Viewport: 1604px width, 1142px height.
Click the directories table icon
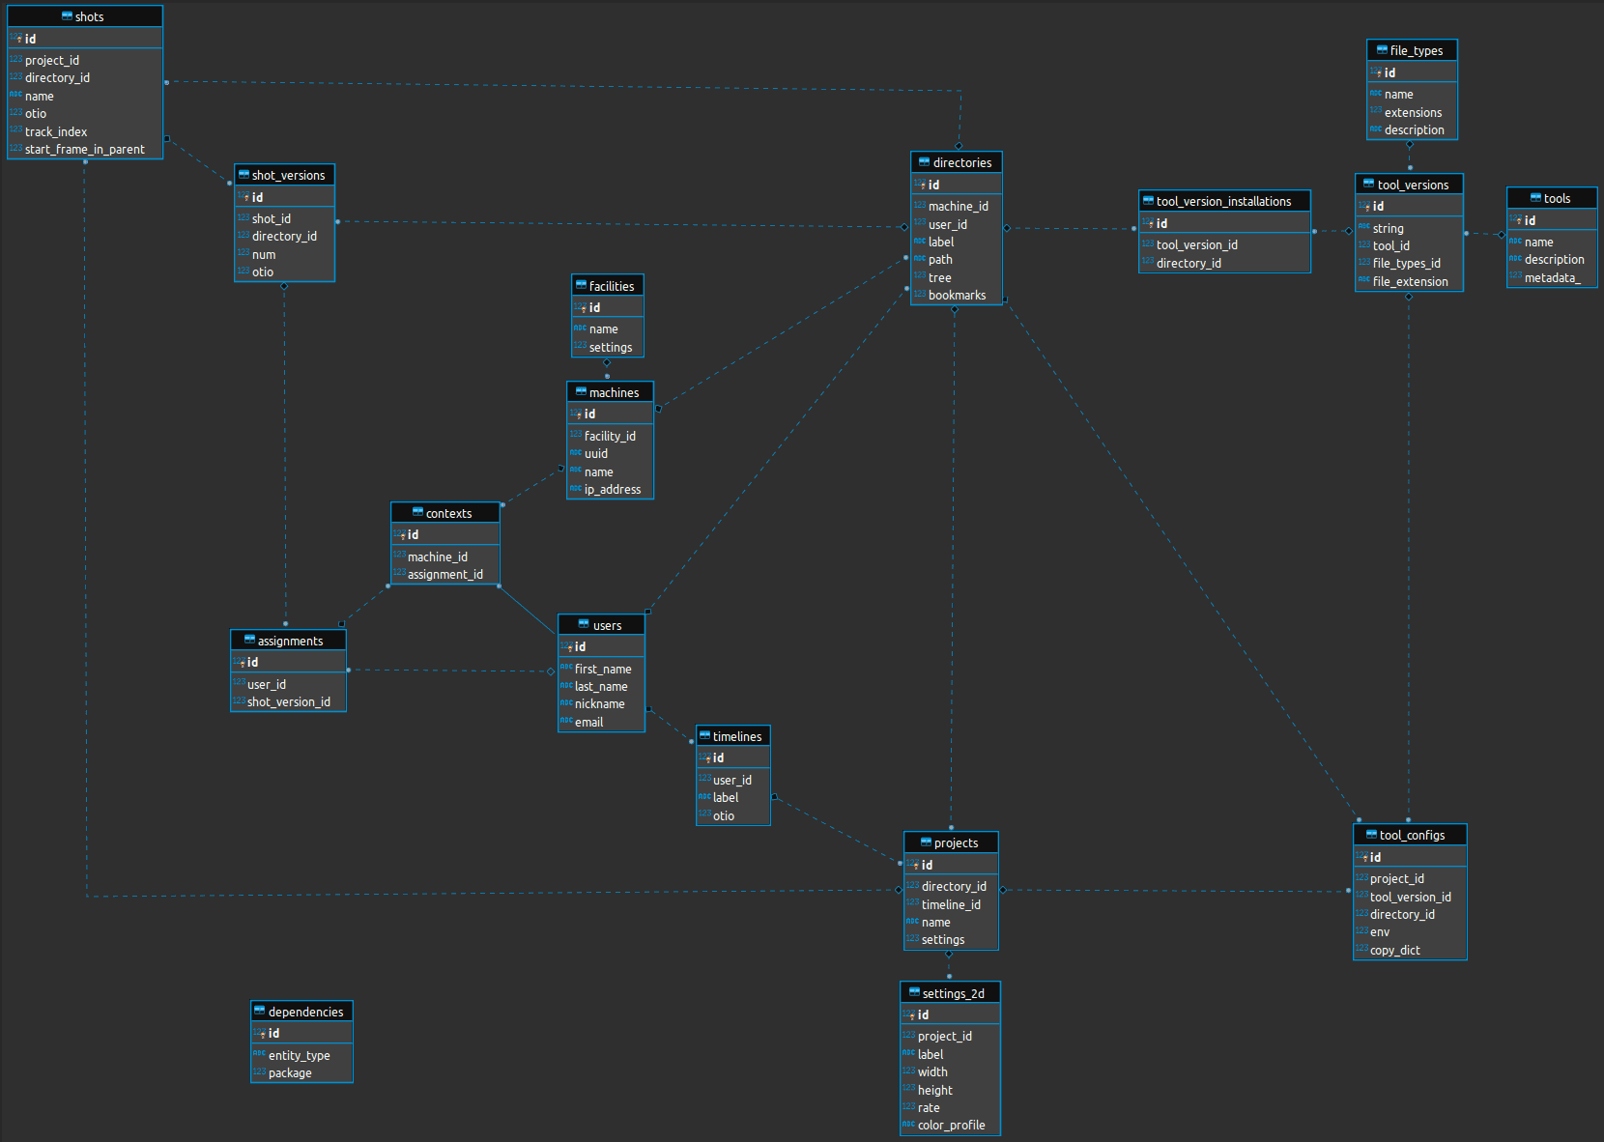(x=924, y=162)
